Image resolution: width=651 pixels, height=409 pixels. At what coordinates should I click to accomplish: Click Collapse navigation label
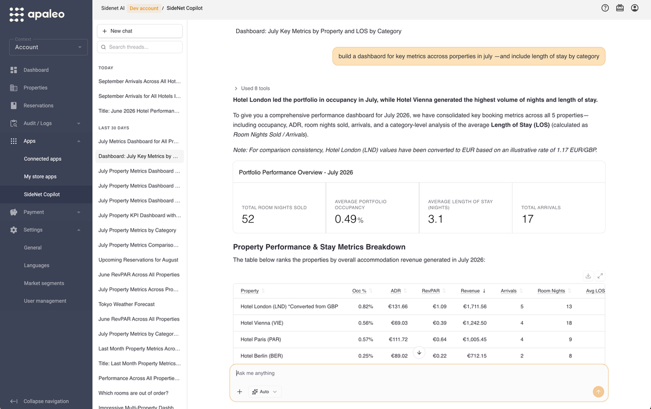click(x=46, y=401)
